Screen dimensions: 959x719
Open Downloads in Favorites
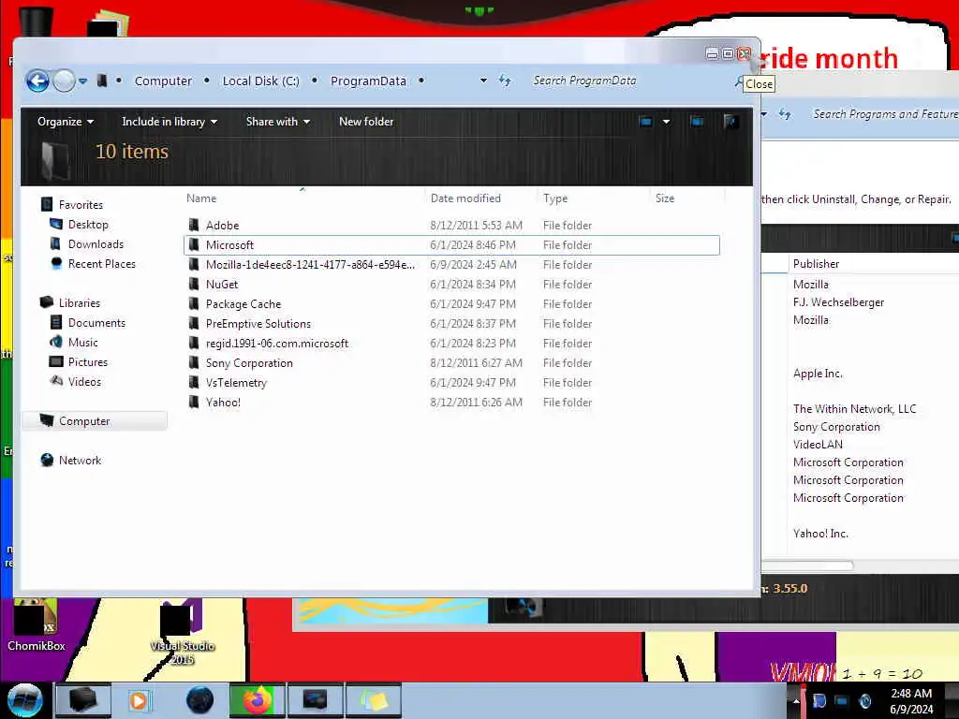click(96, 244)
